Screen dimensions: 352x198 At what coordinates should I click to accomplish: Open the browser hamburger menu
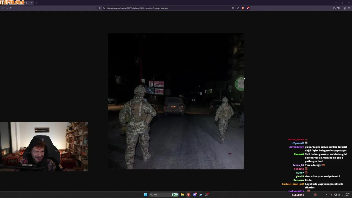349,8
